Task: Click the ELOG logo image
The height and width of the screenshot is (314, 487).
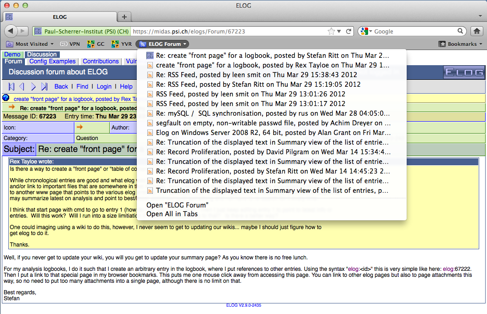Action: coord(464,72)
